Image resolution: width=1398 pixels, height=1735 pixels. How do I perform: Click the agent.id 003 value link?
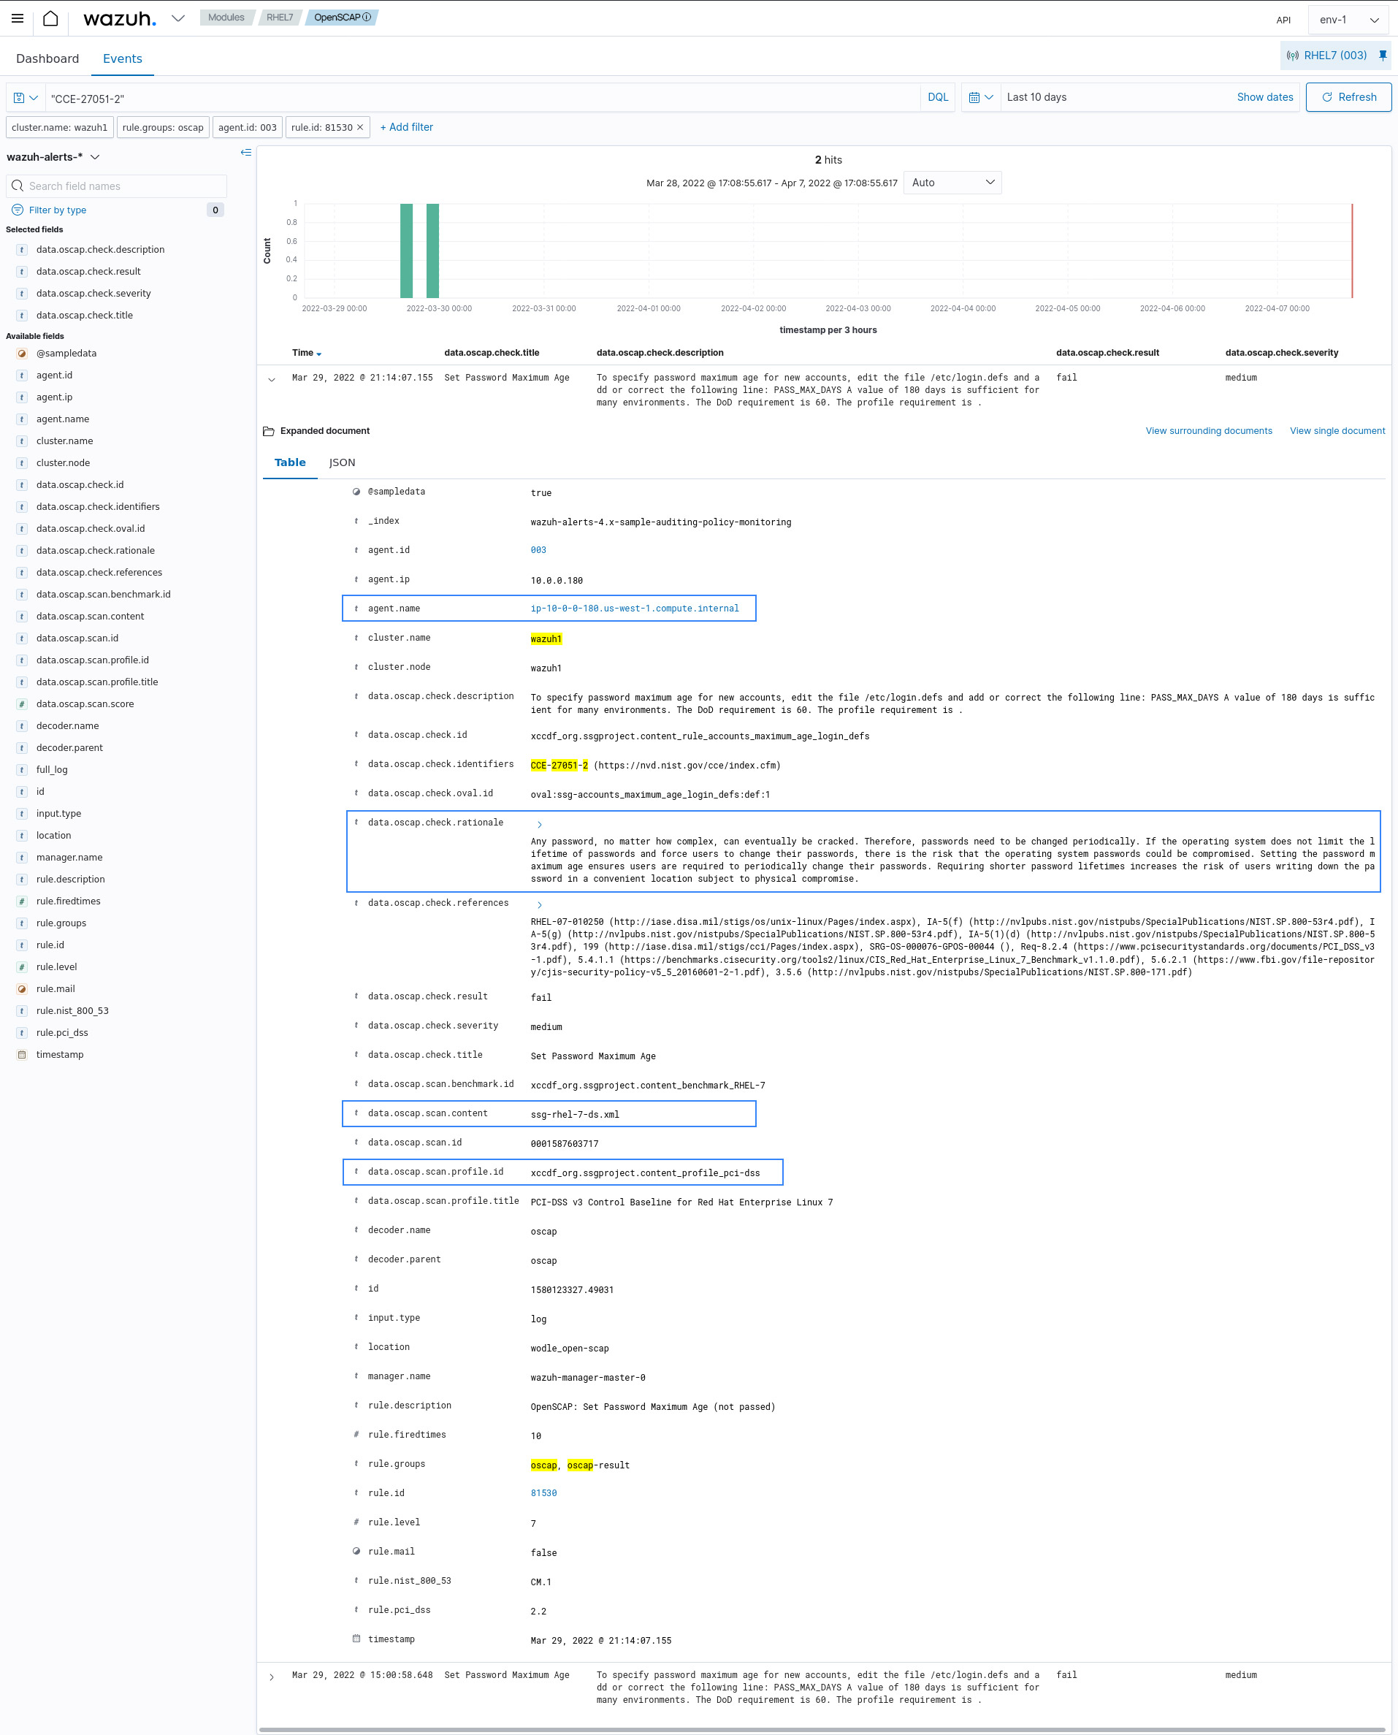tap(538, 550)
